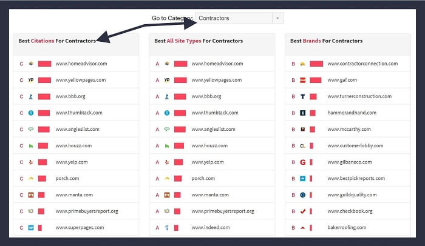This screenshot has height=246, width=425.
Task: Open www.checkbook.org link
Action: [350, 211]
